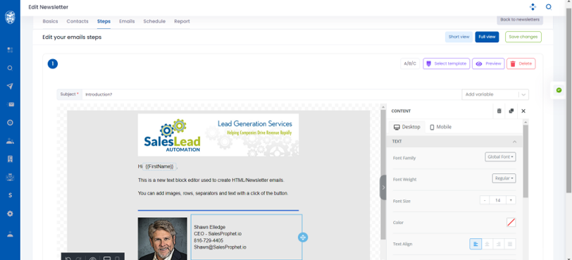Screen dimensions: 572x260
Task: Click the circle-with-dot icon in sidebar
Action: 10,123
